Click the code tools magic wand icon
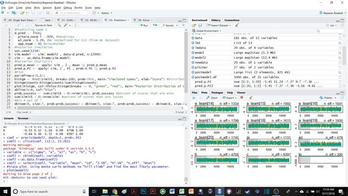 tap(65, 26)
